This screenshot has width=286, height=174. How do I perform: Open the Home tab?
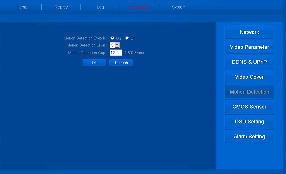[22, 7]
